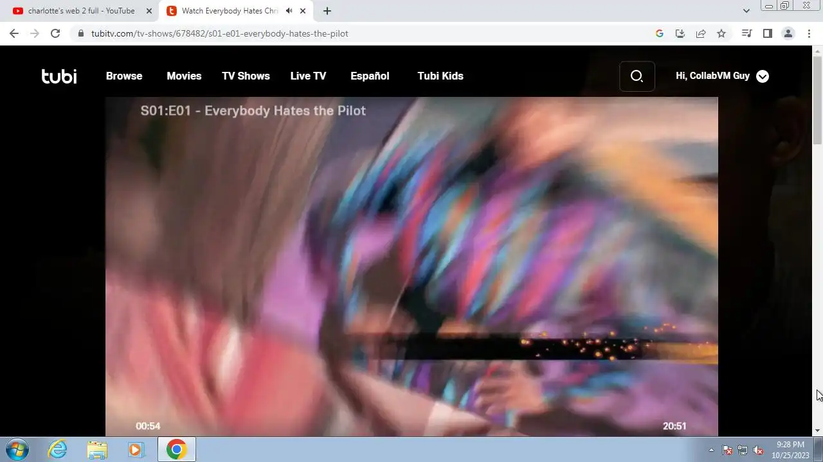Click the install app icon in address bar
823x462 pixels.
click(x=680, y=33)
